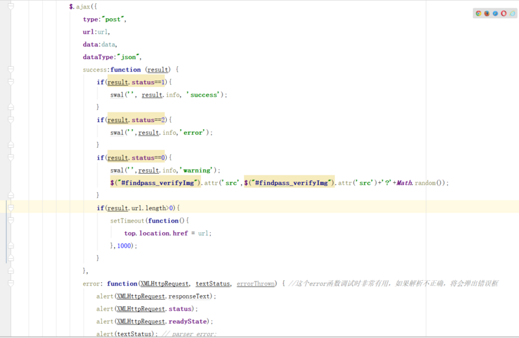Click the 'error' string in swal call
This screenshot has width=519, height=338.
point(194,132)
